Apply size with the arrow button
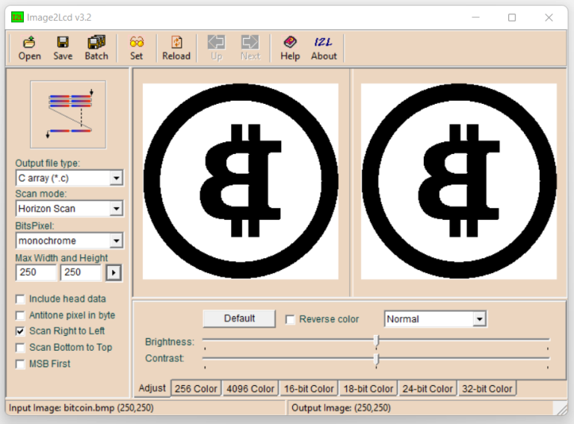 click(x=114, y=273)
